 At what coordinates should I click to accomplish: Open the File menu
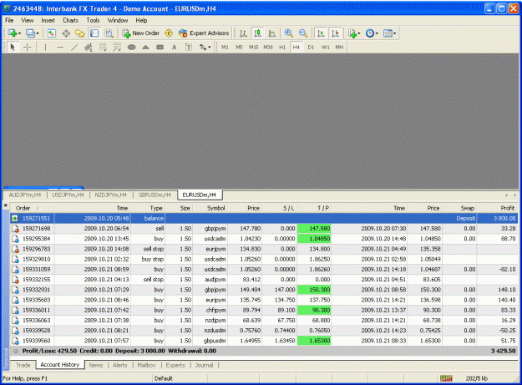[9, 20]
